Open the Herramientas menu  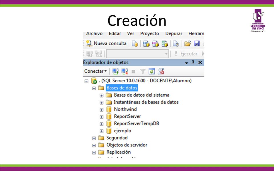196,34
